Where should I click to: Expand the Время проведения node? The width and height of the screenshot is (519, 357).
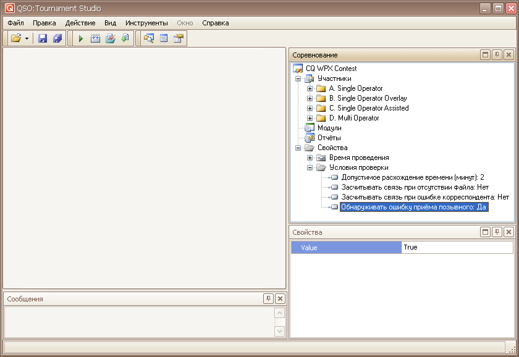[310, 157]
